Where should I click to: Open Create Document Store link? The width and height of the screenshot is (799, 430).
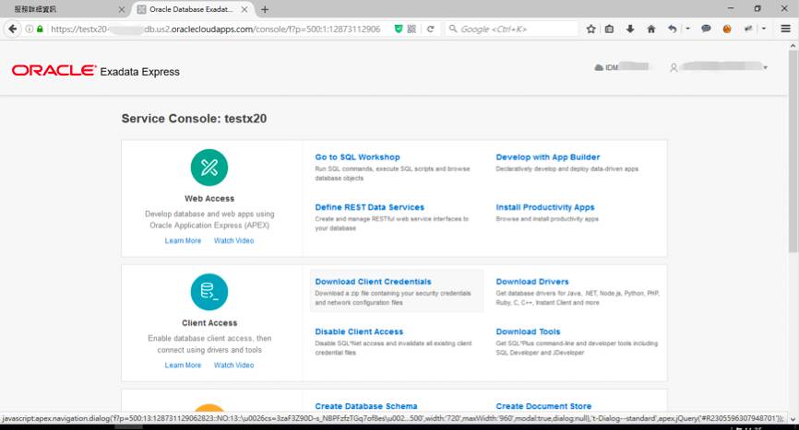(x=543, y=406)
